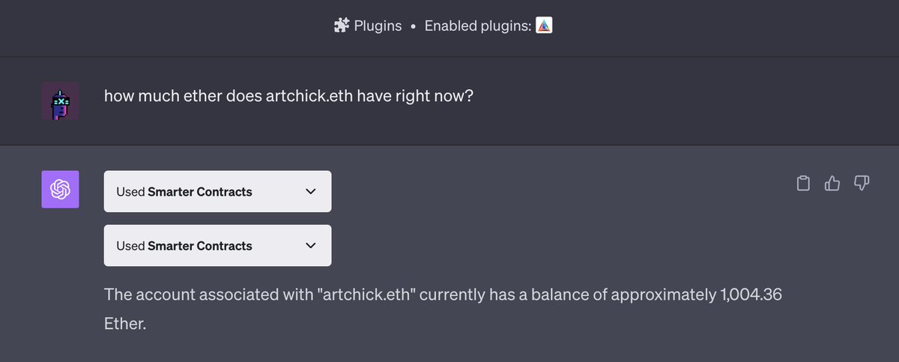Click the chevron on the second Smarter Contracts box

click(x=311, y=246)
